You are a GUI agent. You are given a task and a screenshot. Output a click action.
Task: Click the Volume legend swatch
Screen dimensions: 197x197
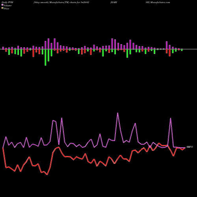(2, 5)
